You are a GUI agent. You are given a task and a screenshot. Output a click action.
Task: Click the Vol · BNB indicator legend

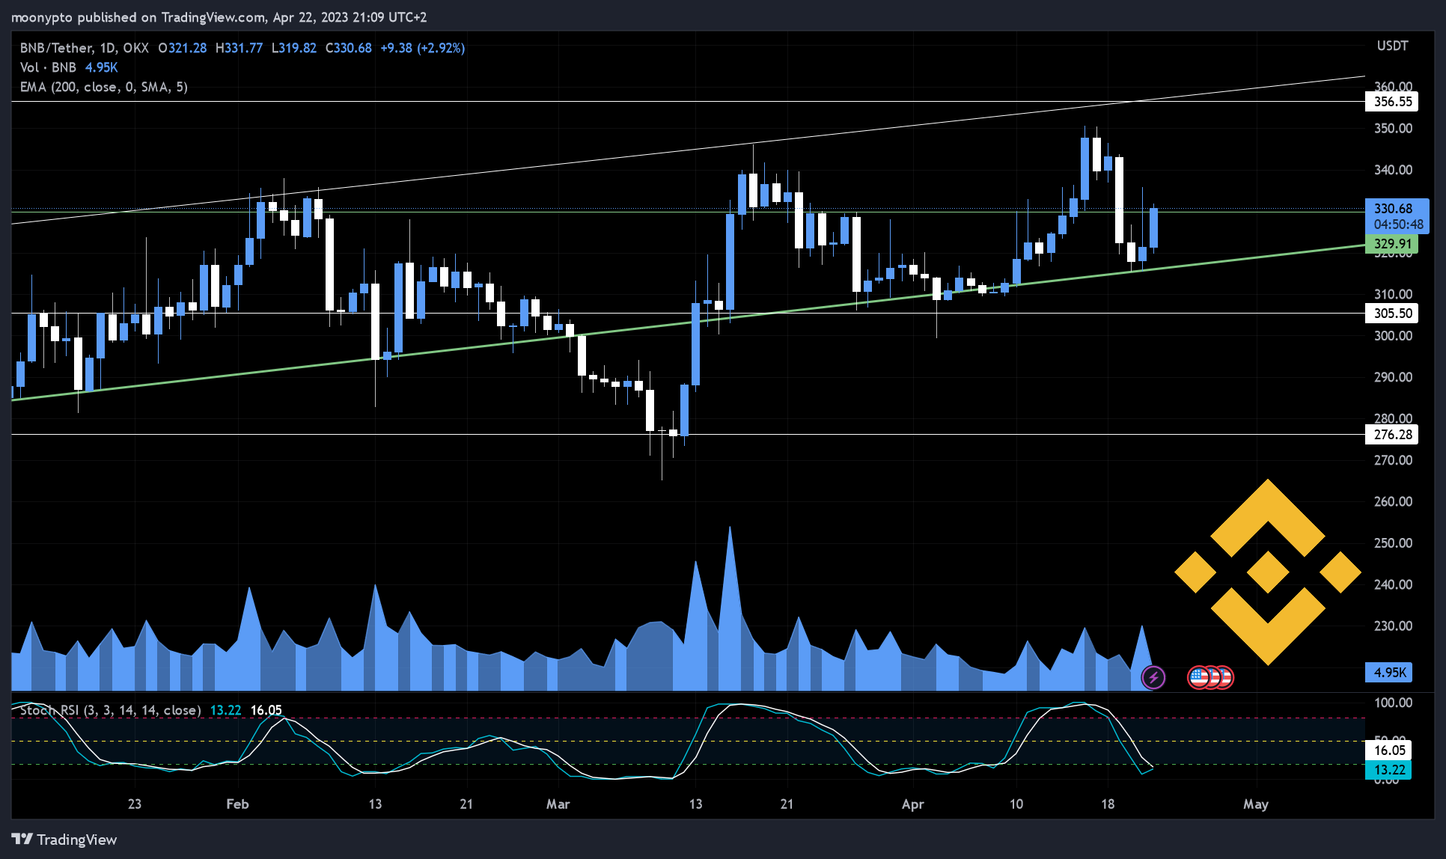point(48,67)
